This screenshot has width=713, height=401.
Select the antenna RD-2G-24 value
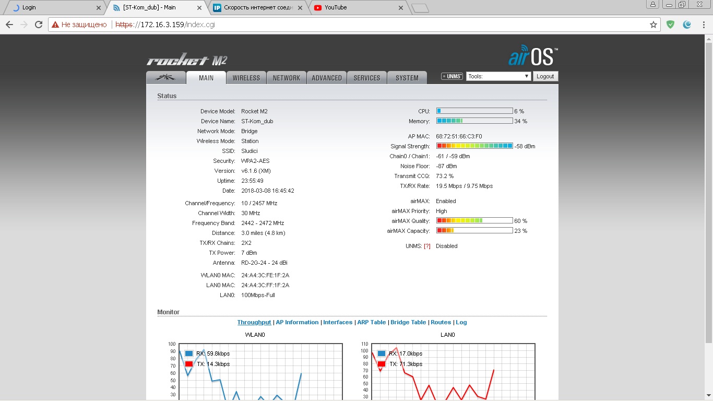pyautogui.click(x=264, y=263)
